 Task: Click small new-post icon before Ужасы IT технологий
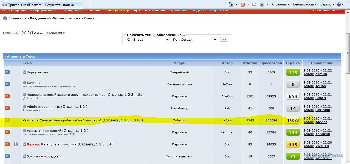(x=24, y=130)
